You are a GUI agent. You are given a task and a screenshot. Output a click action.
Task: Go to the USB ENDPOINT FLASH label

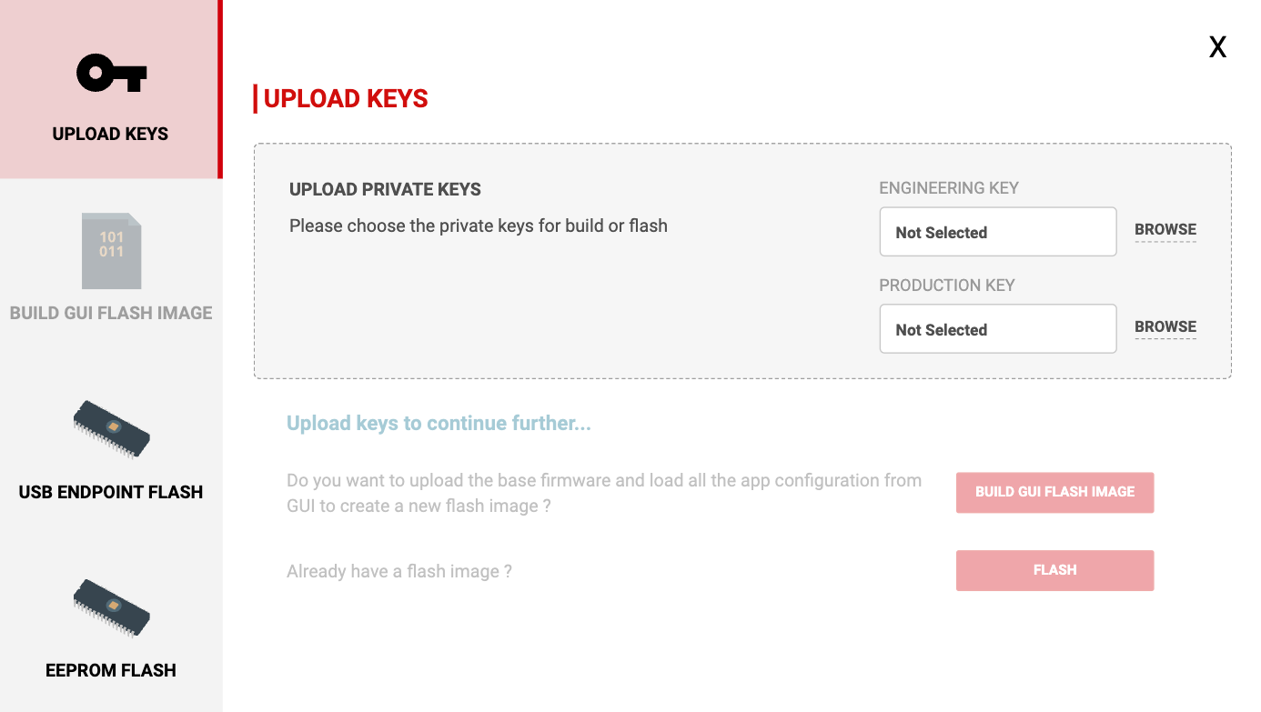pyautogui.click(x=111, y=492)
